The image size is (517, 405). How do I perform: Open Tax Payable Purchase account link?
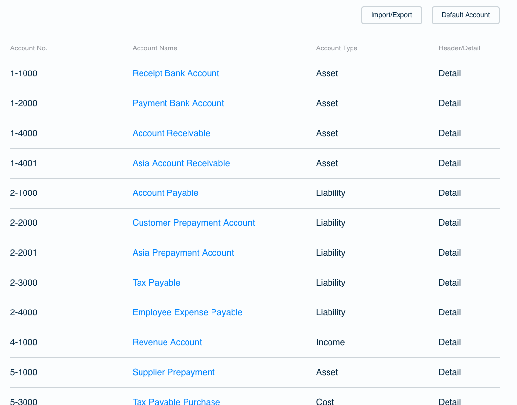(176, 401)
